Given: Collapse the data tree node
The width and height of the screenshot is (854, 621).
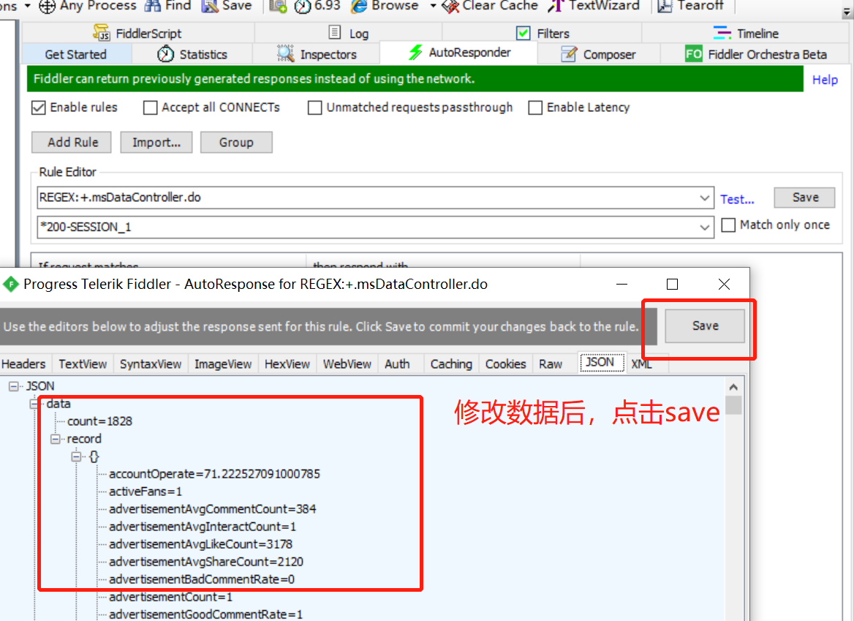Looking at the screenshot, I should coord(34,404).
